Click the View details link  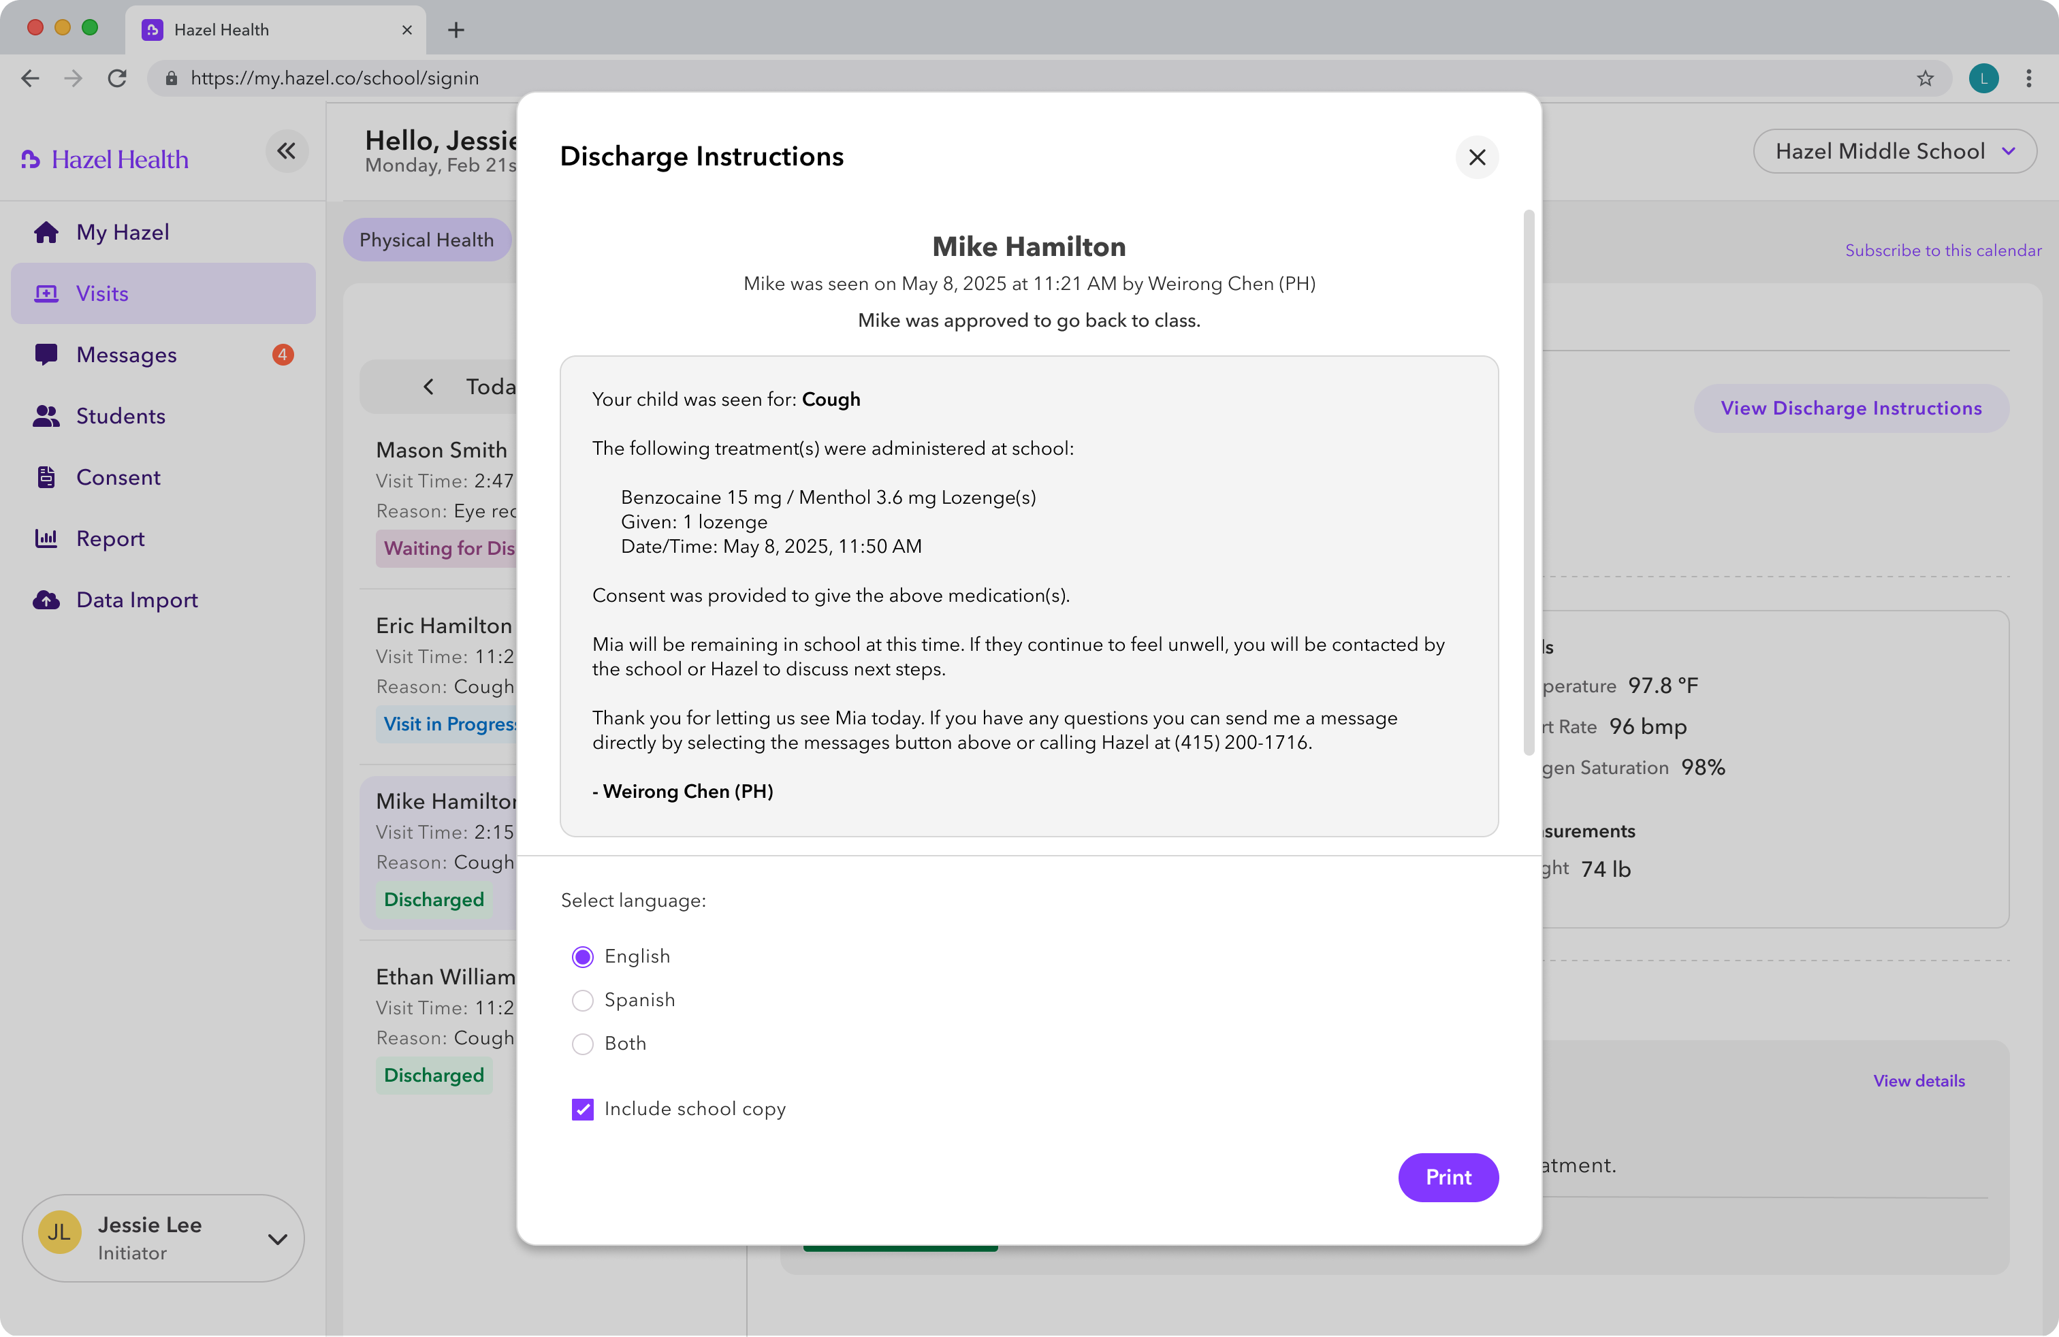[1919, 1081]
